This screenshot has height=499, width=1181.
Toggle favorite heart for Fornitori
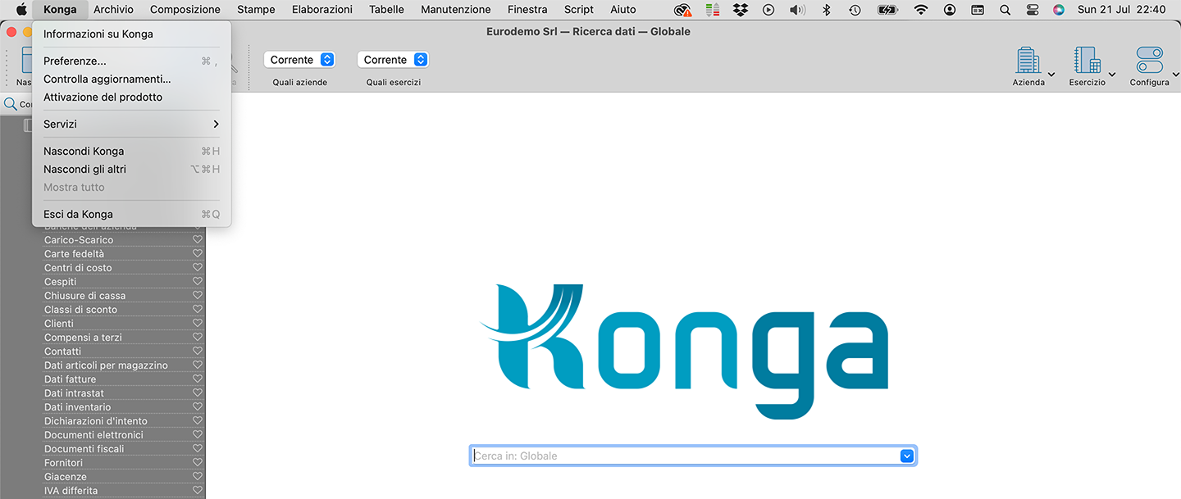point(198,462)
